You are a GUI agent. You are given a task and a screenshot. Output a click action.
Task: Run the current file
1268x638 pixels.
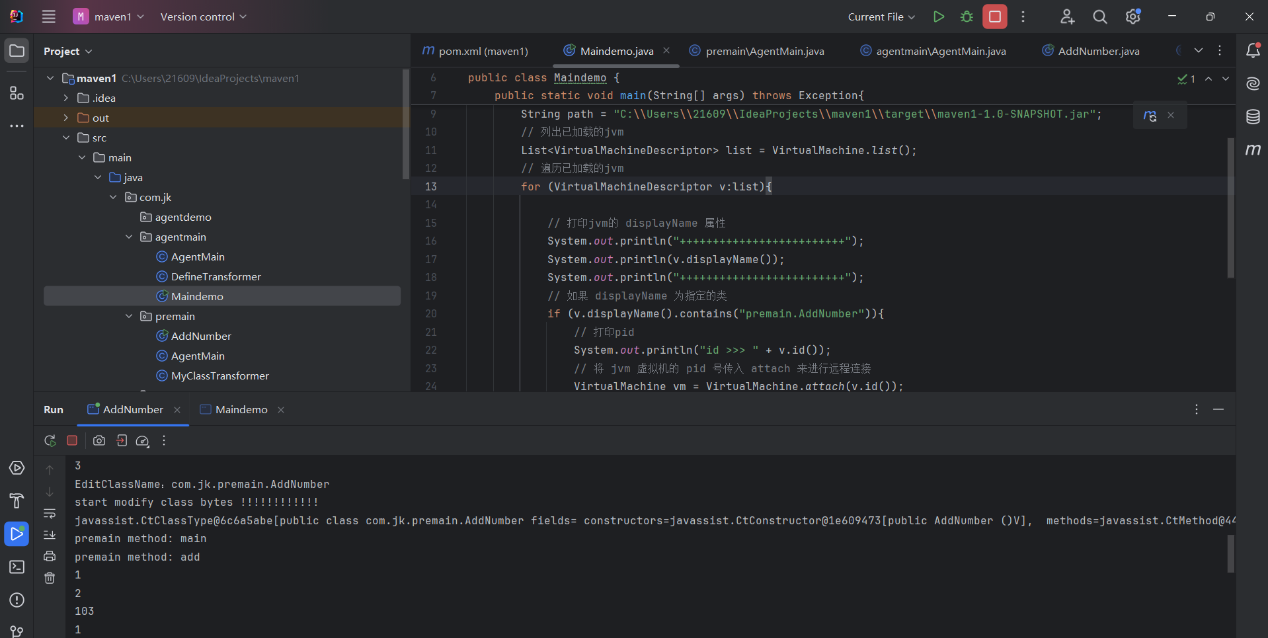(938, 17)
